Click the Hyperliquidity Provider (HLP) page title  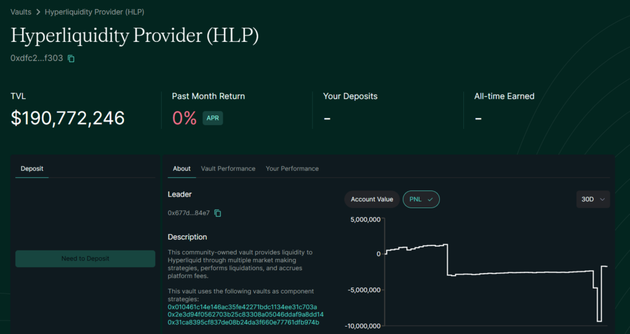coord(135,35)
